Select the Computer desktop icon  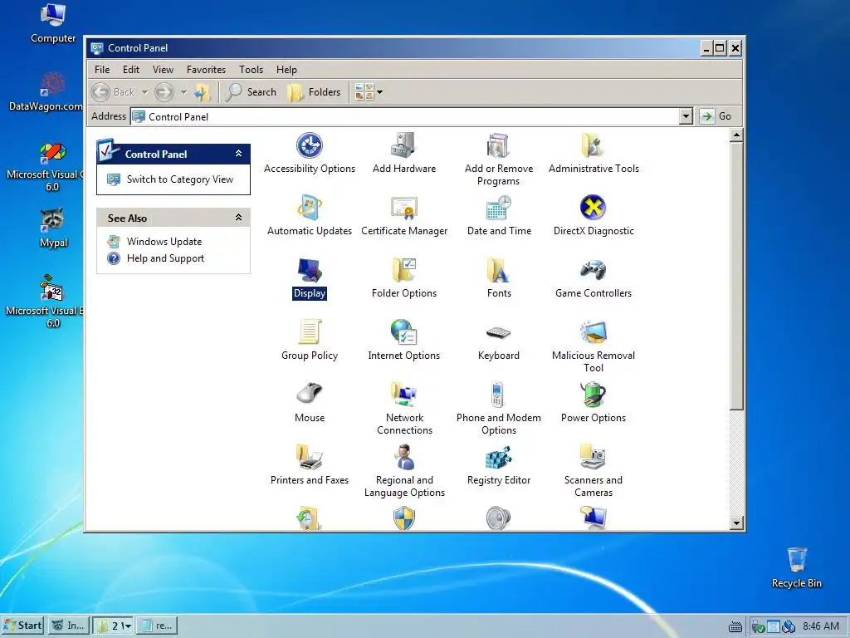(53, 23)
